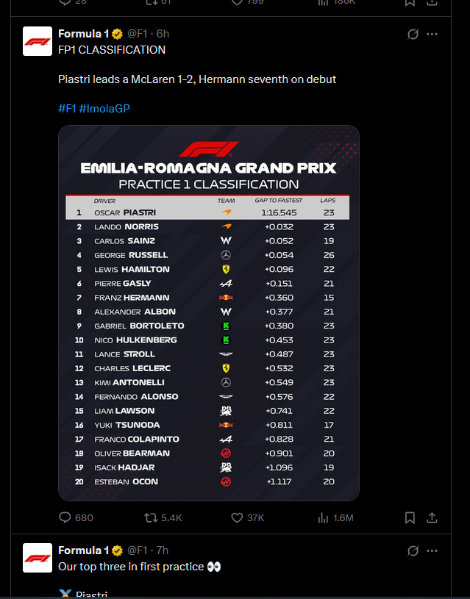Open Formula 1 profile from 7h post avatar
The image size is (470, 599).
[x=38, y=558]
